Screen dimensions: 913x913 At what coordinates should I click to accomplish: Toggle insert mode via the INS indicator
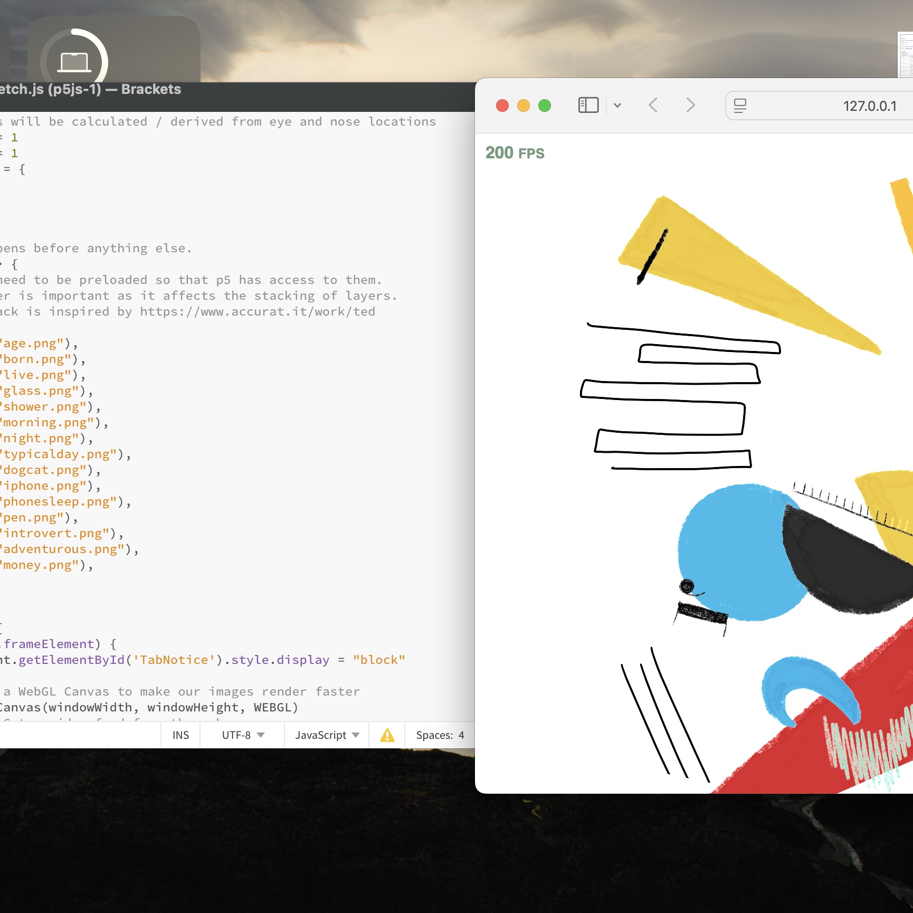tap(180, 735)
